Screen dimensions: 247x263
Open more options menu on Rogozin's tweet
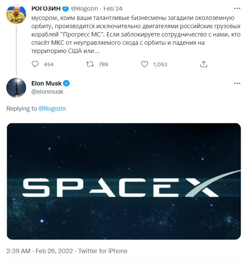click(x=237, y=8)
